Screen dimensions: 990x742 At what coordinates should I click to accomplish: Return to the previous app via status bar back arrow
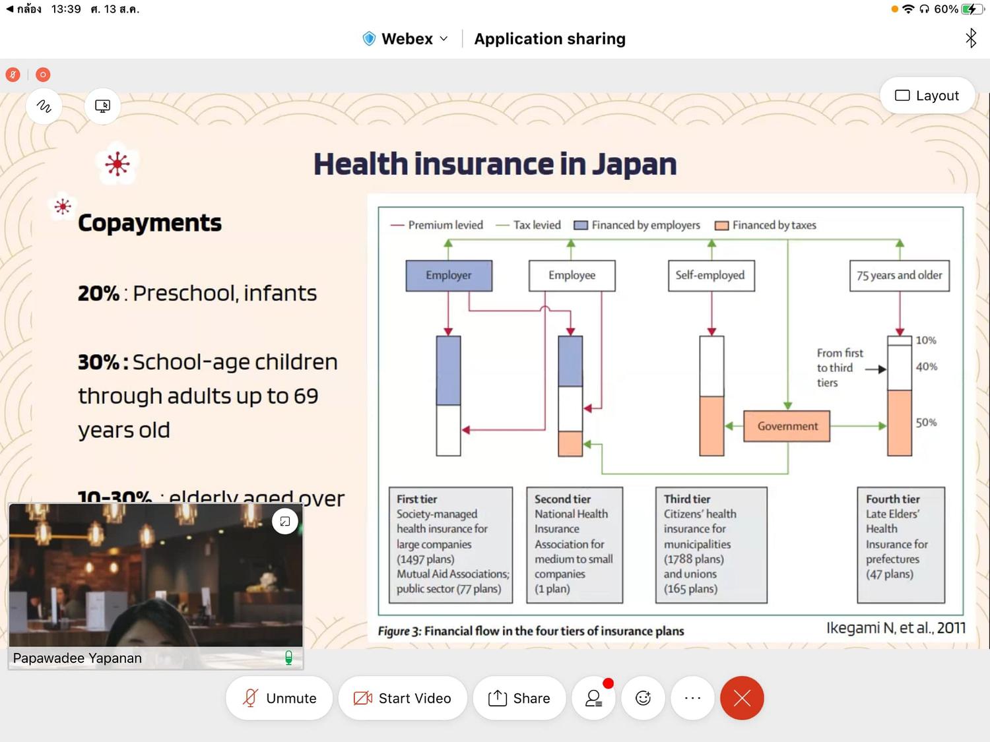pos(24,9)
